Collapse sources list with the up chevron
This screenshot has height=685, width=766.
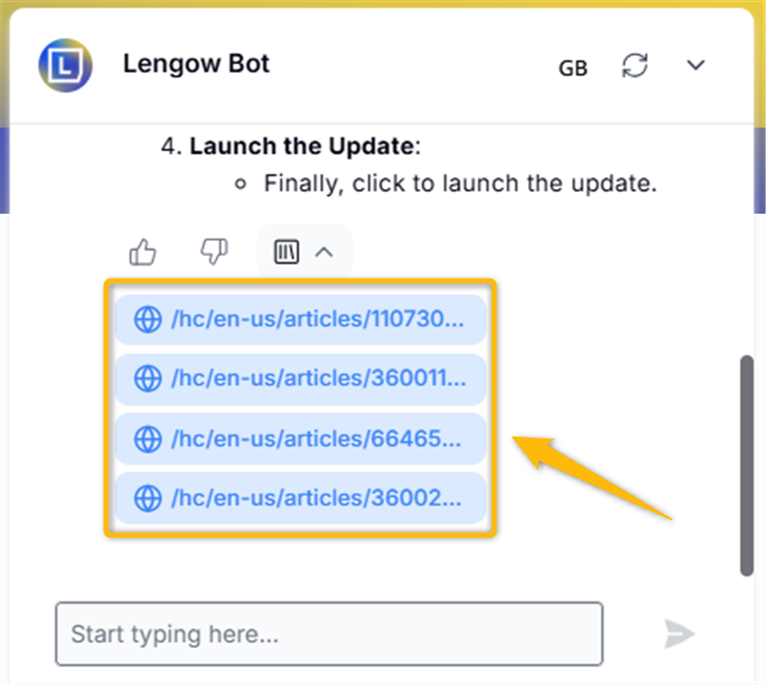click(x=324, y=253)
